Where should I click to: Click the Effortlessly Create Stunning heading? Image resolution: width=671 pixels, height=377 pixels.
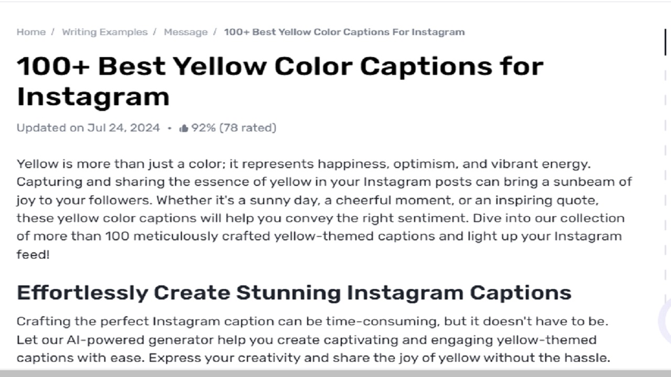tap(294, 292)
